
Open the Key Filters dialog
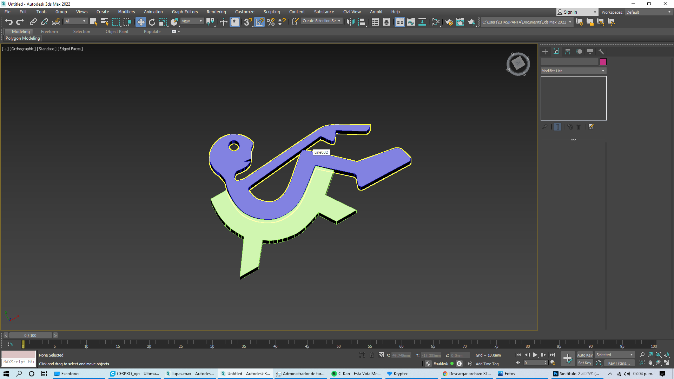pos(619,363)
